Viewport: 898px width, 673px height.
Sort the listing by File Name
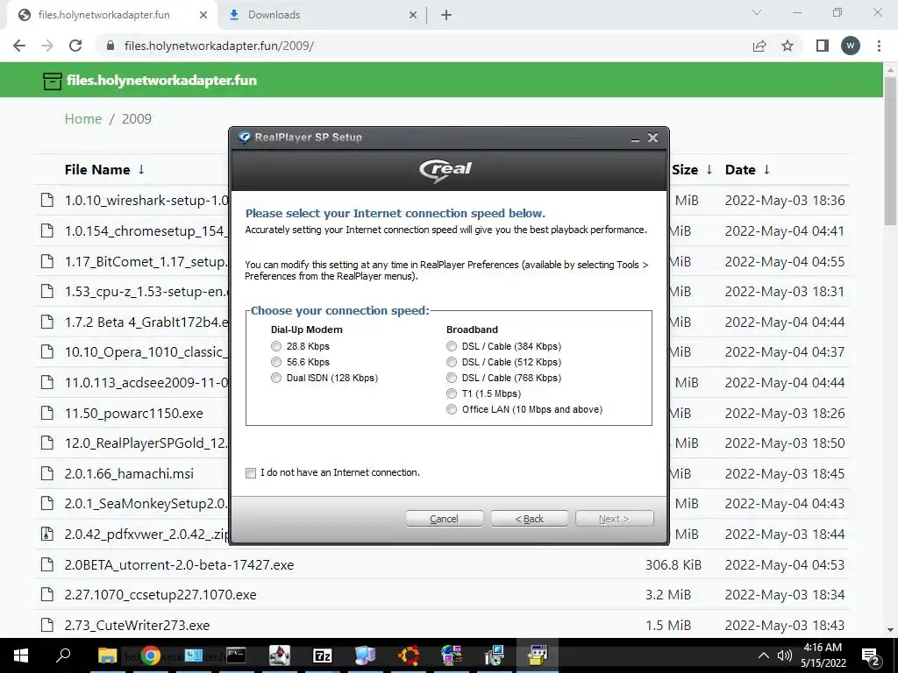coord(105,169)
